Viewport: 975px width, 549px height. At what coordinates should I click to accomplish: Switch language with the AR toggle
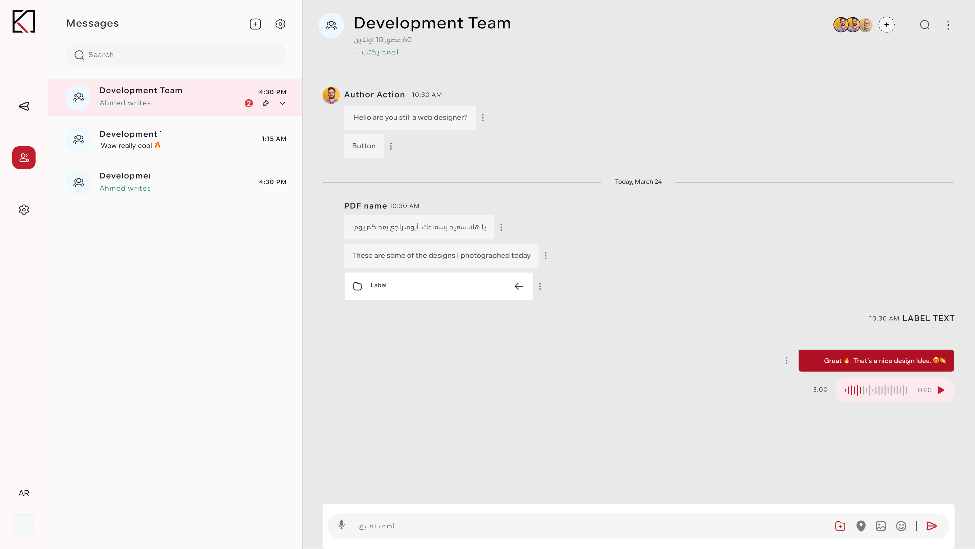[x=24, y=493]
